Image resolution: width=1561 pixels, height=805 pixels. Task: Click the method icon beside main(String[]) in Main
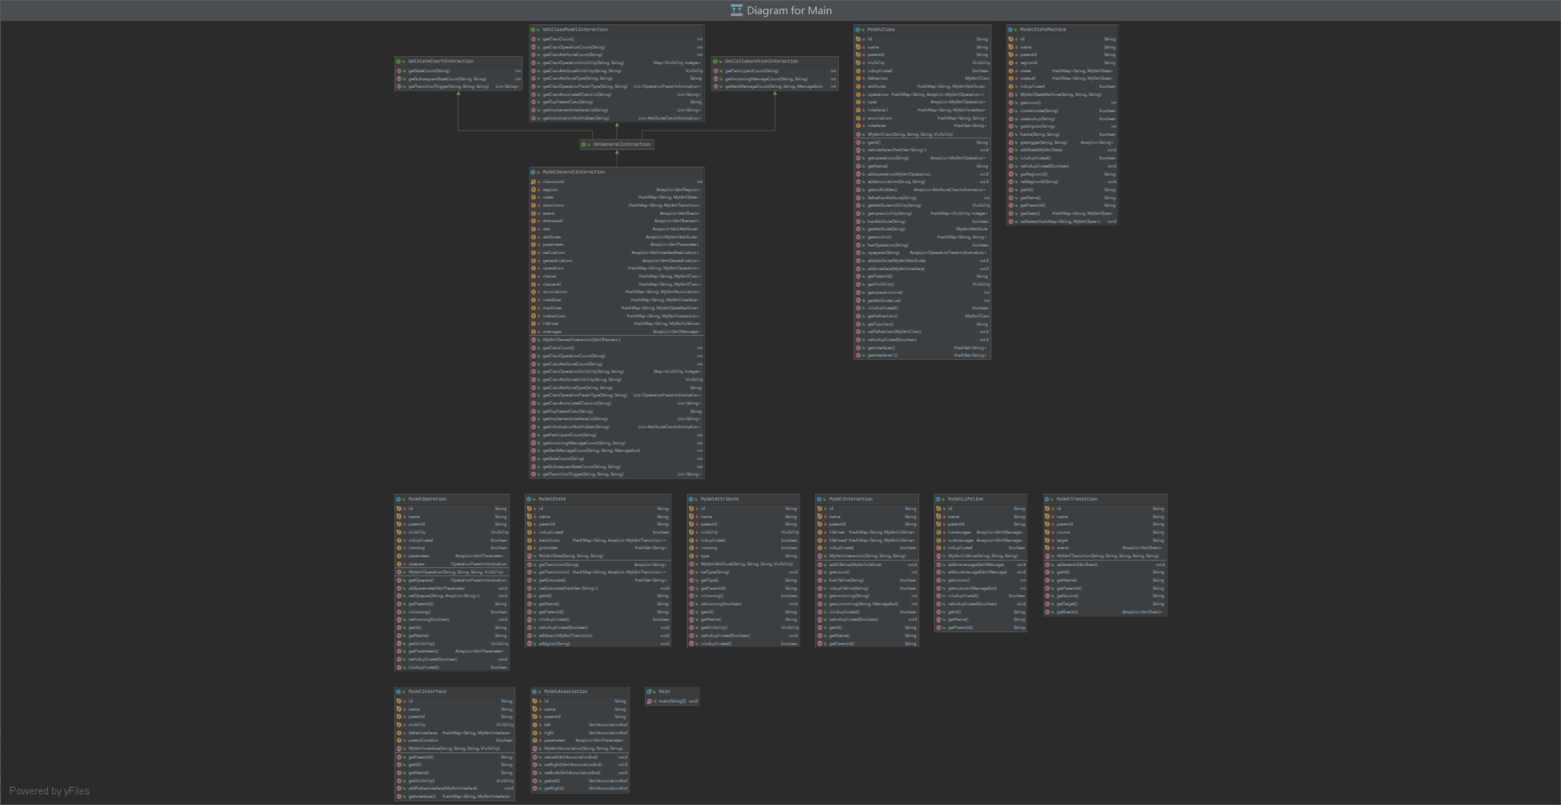pos(649,701)
